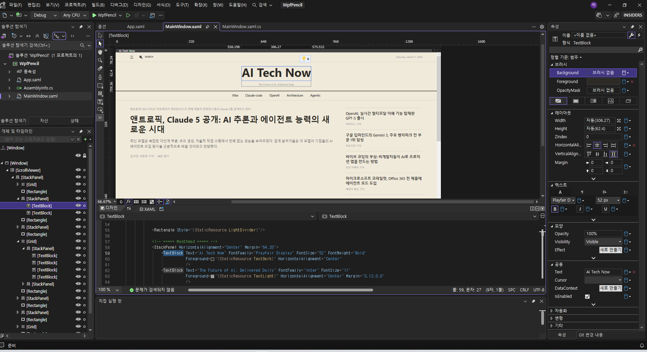
Task: Click the Rectangle shape tool
Action: 100,85
